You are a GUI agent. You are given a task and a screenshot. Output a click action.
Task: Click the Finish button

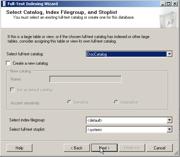[x=132, y=148]
